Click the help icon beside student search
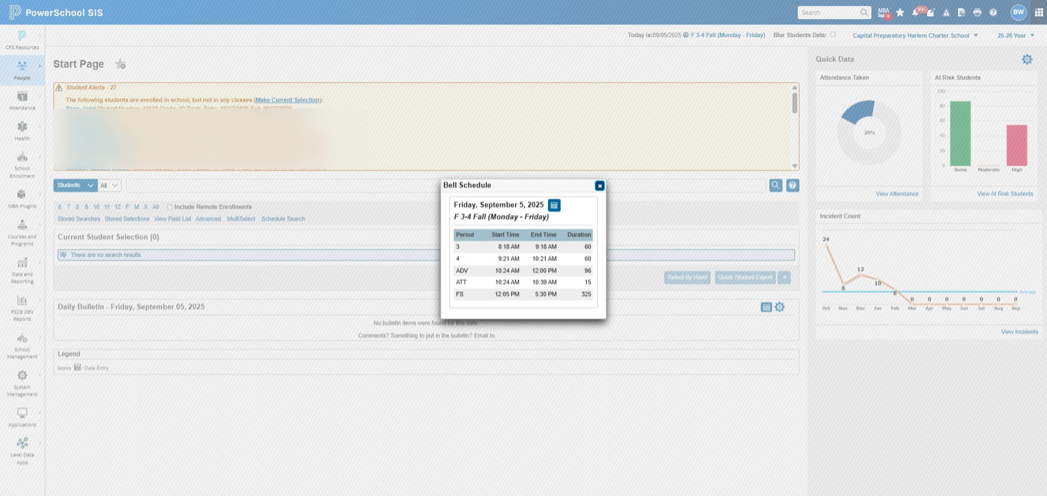 pos(793,185)
